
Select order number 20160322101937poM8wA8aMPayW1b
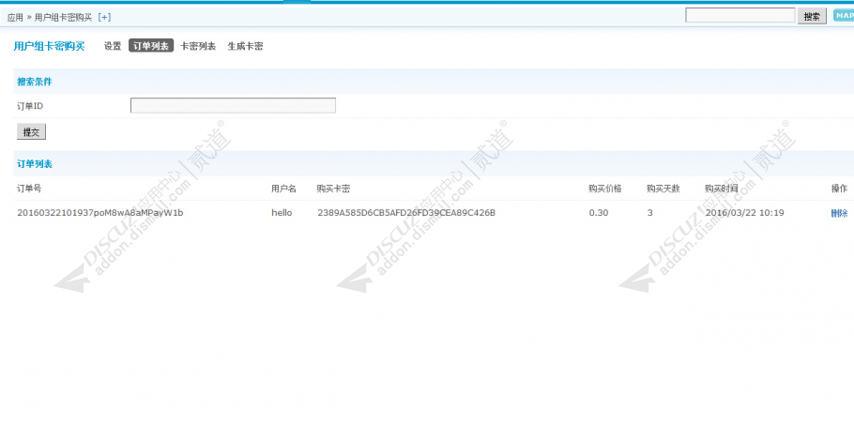click(x=100, y=213)
